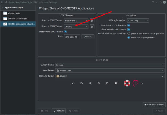Open the Fallback theme GNOME dropdown
This screenshot has height=115, width=167.
tap(110, 76)
